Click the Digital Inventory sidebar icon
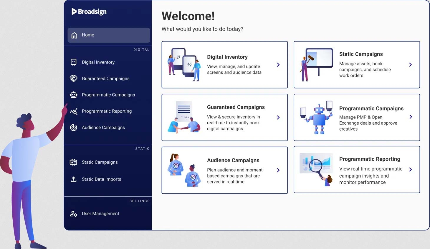Viewport: 430px width, 249px height. click(x=74, y=62)
